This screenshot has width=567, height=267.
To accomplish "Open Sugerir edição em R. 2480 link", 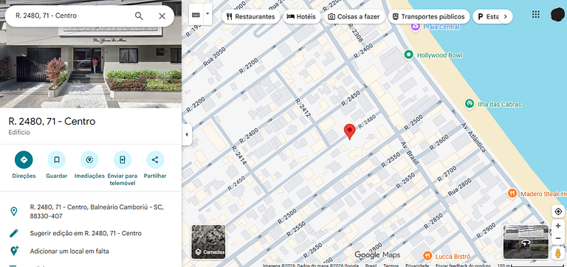I will [86, 233].
